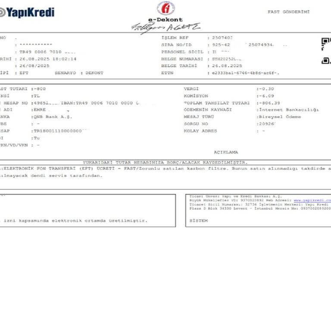Image resolution: width=331 pixels, height=331 pixels.
Task: Select the ETTN value e2333ba1-6746-4b8d-ac6f
Action: click(x=246, y=73)
